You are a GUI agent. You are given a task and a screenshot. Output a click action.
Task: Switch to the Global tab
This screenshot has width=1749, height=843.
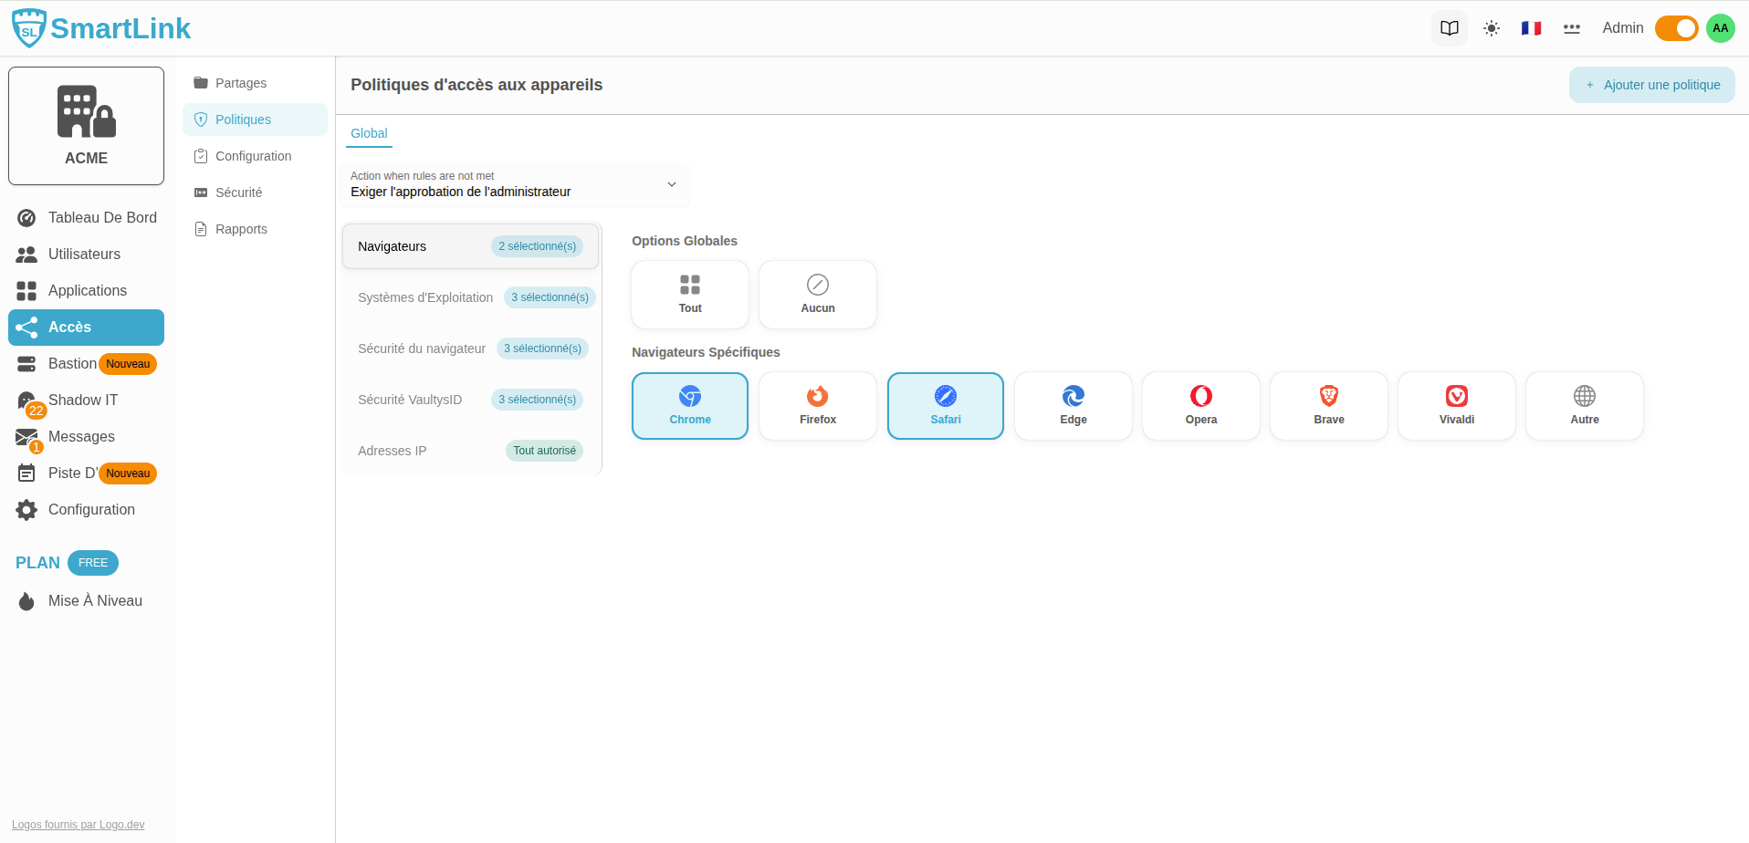point(369,133)
